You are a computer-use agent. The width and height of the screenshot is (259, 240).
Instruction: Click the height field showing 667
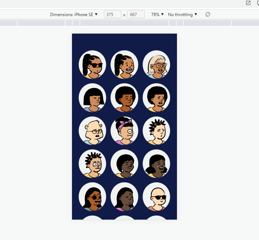[136, 14]
